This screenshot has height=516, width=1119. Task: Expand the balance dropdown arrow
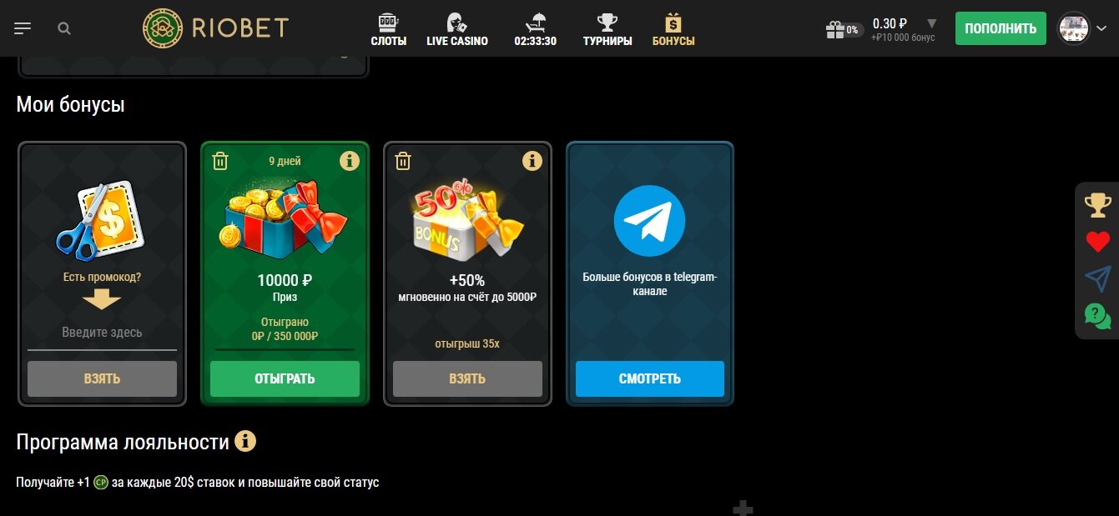932,23
